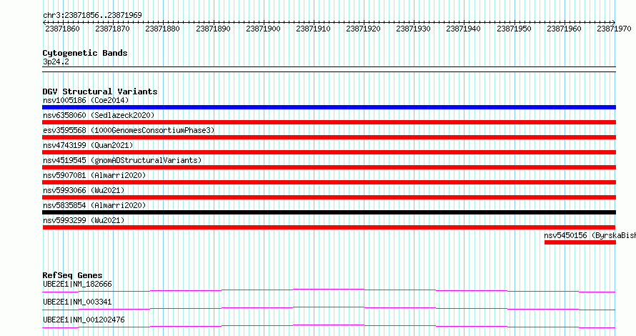This screenshot has height=336, width=636.
Task: Open the UBE2E1|NM_003341 transcript label
Action: click(x=77, y=302)
